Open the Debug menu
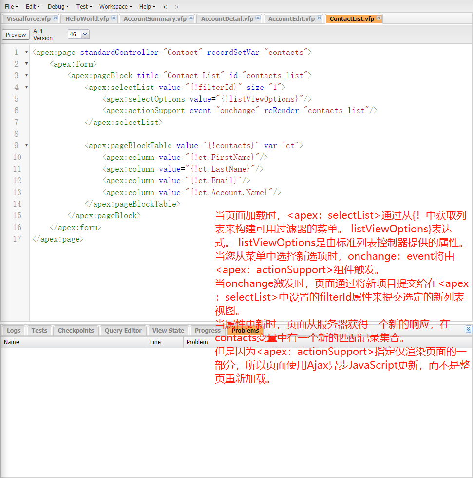The width and height of the screenshot is (473, 478). pyautogui.click(x=58, y=6)
